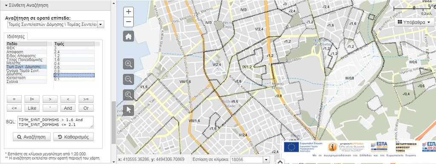Insert the less-or-equal operator

(14, 108)
